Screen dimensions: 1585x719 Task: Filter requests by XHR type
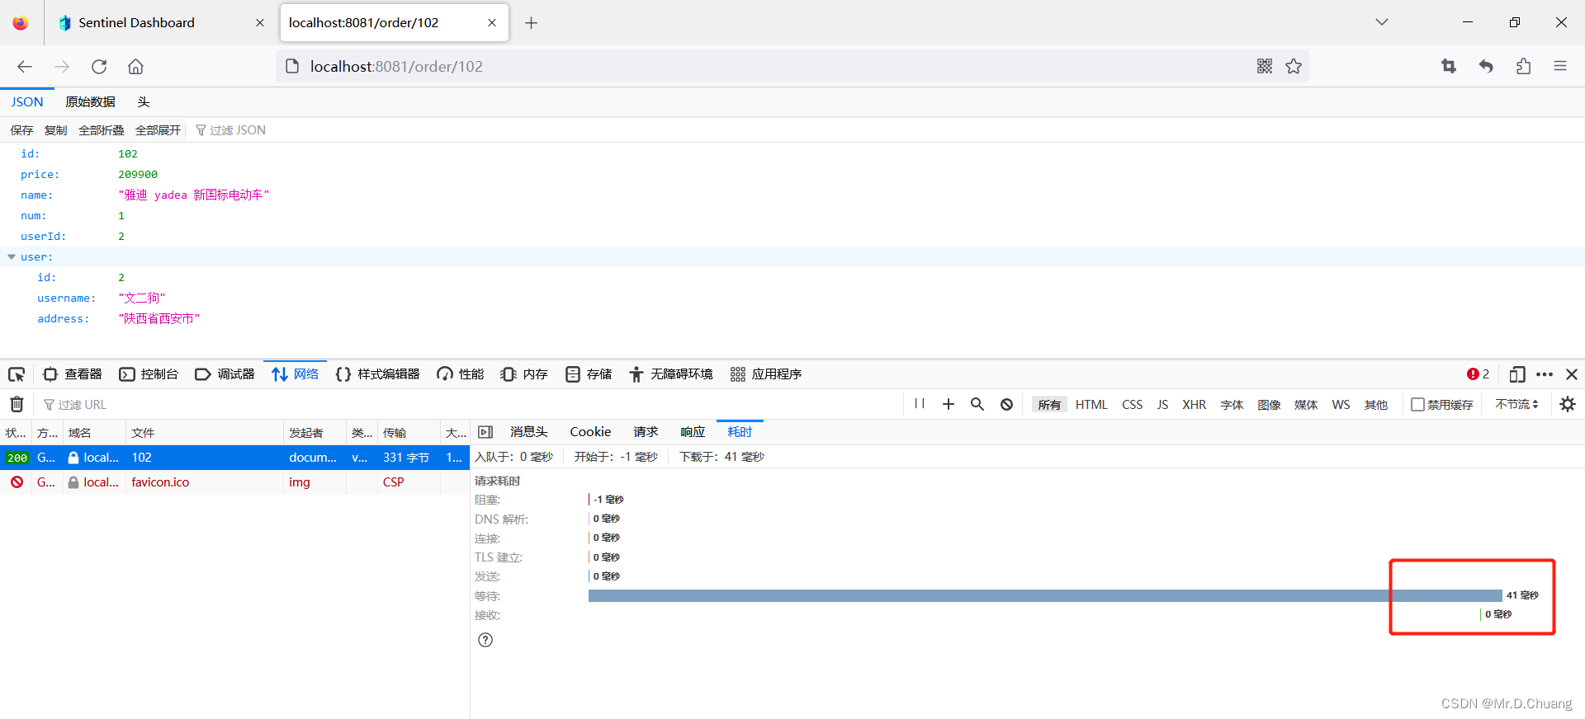(1194, 405)
